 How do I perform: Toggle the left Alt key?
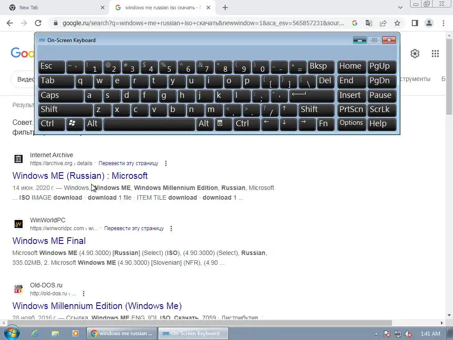[x=93, y=124]
